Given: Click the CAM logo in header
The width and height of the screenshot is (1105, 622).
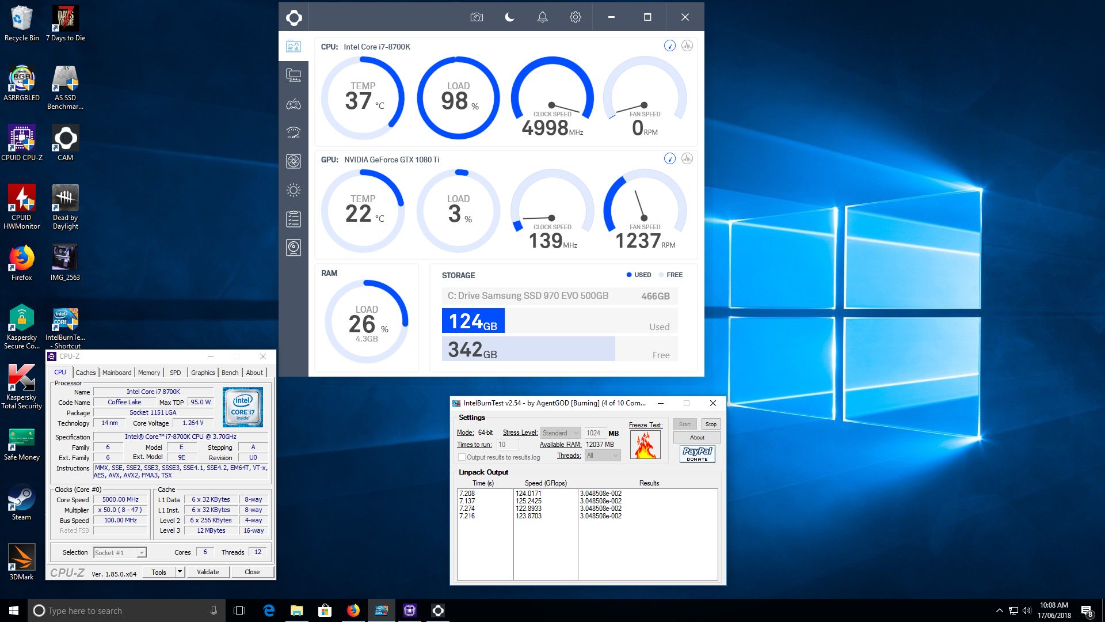Looking at the screenshot, I should tap(294, 17).
